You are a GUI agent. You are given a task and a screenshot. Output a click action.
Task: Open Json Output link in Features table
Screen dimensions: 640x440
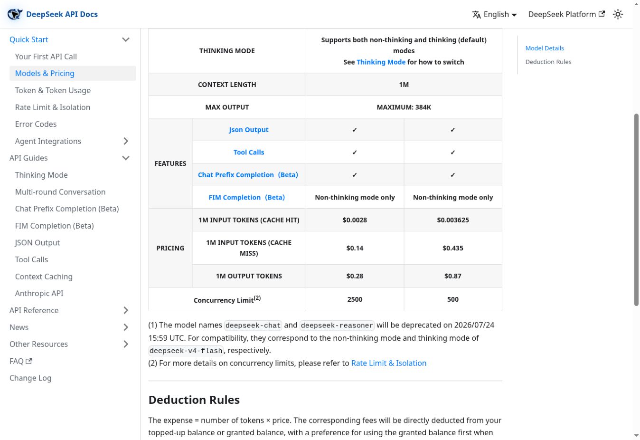tap(249, 130)
